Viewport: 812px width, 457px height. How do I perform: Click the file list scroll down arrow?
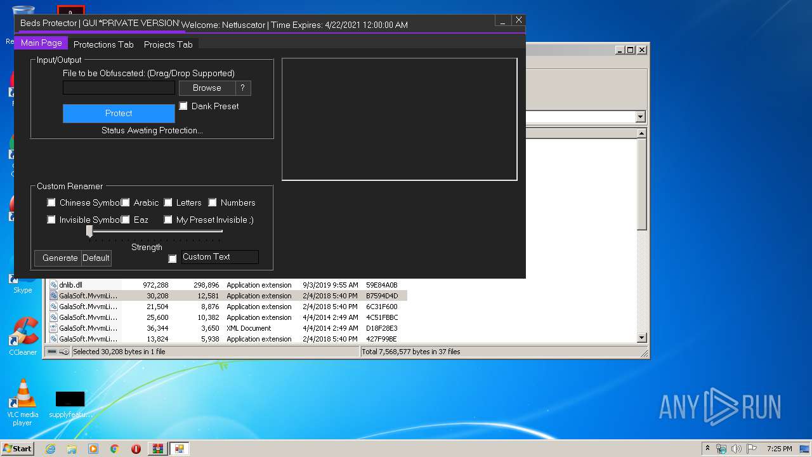[641, 338]
